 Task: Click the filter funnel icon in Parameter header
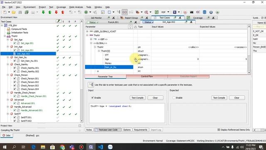point(130,27)
